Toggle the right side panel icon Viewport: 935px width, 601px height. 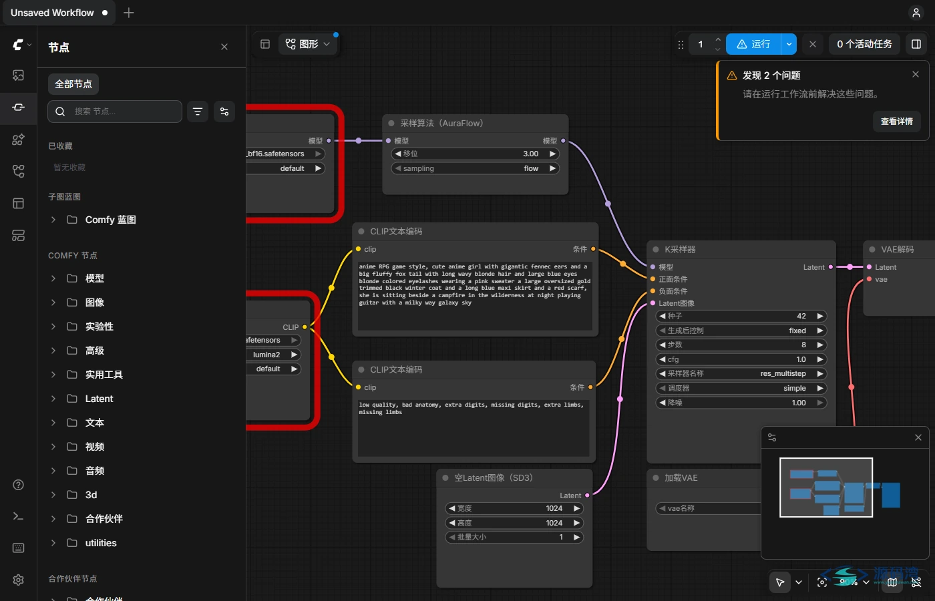916,44
